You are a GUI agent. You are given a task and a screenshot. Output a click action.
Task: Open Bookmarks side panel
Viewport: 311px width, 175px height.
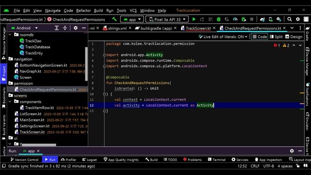pyautogui.click(x=4, y=98)
